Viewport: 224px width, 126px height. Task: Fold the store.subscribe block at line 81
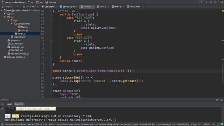click(51, 78)
